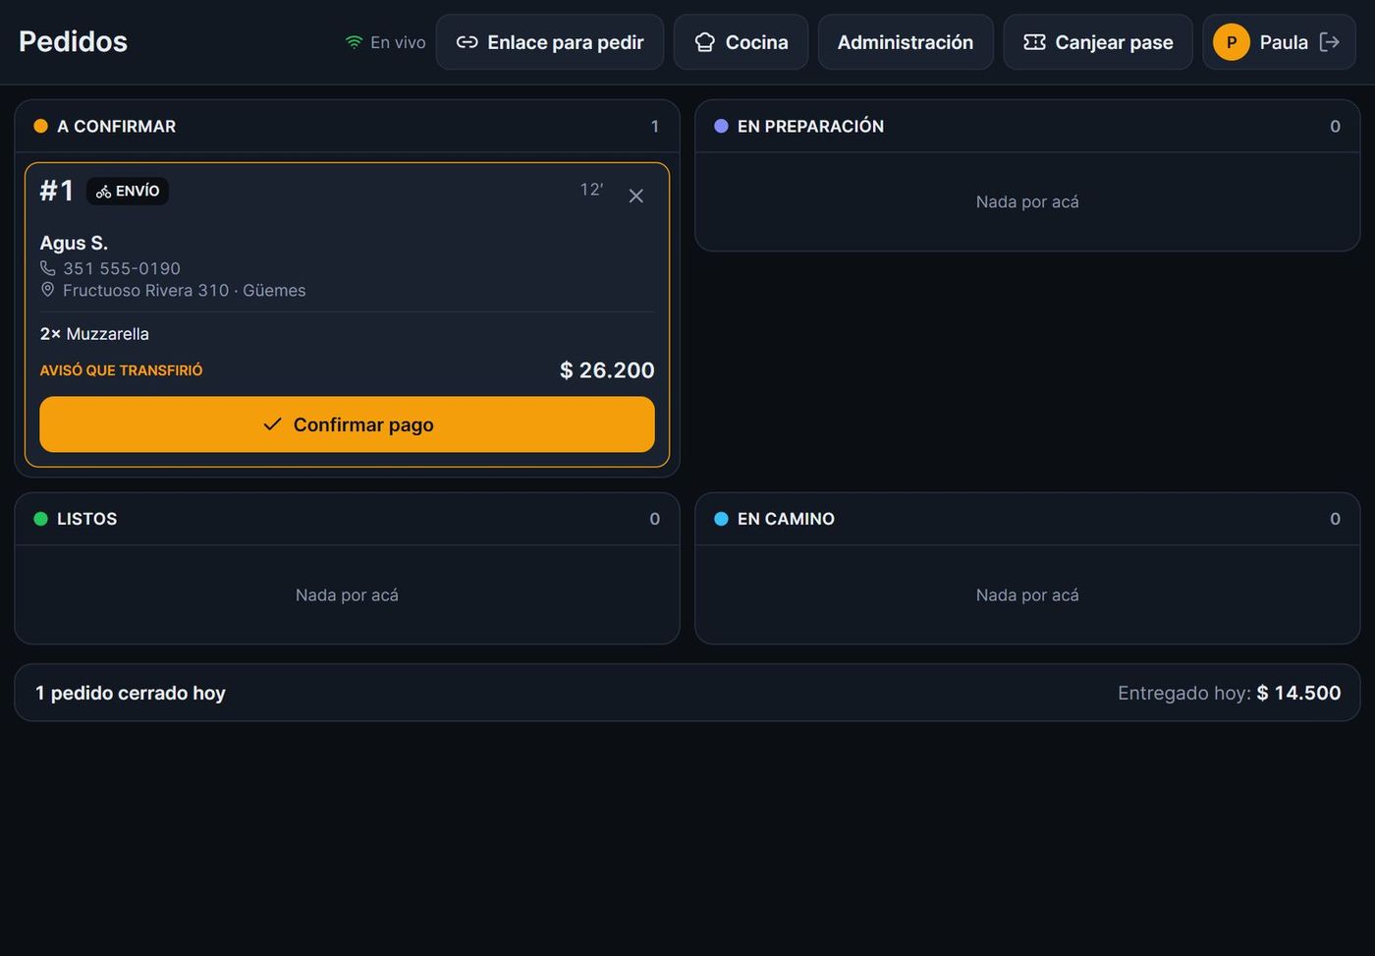1375x956 pixels.
Task: Click the orange dot in A CONFIRMAR header
Action: pos(40,126)
